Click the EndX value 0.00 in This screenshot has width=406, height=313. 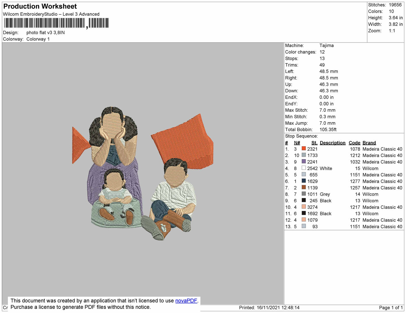(x=326, y=97)
